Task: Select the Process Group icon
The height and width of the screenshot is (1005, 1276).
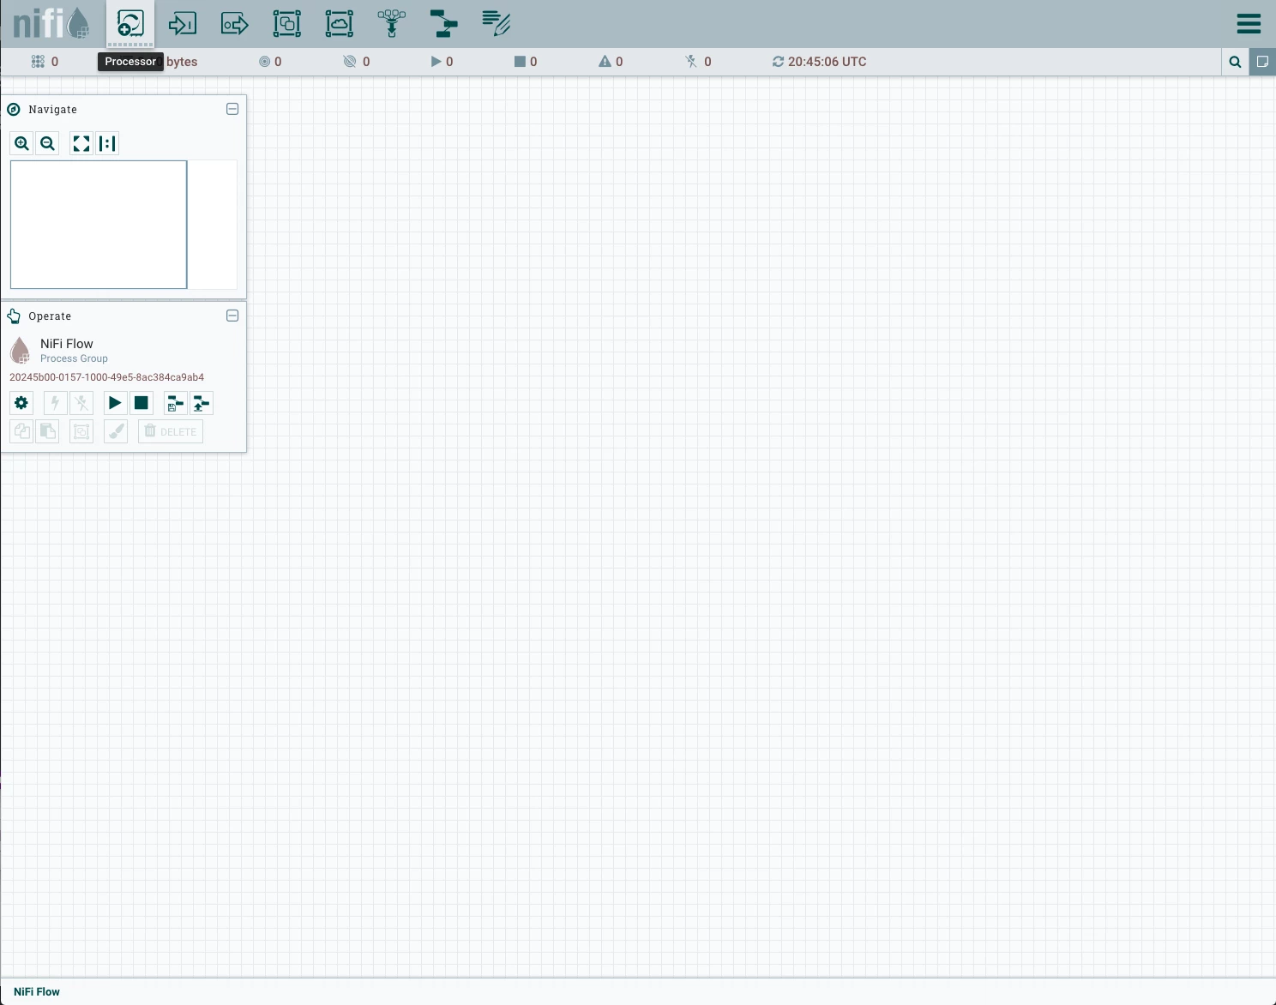Action: tap(287, 23)
